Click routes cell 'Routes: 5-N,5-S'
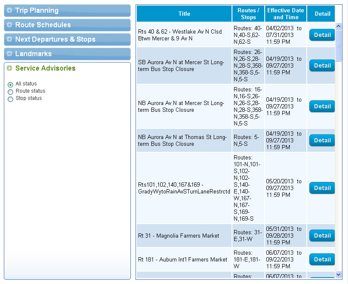The image size is (348, 284). [248, 140]
